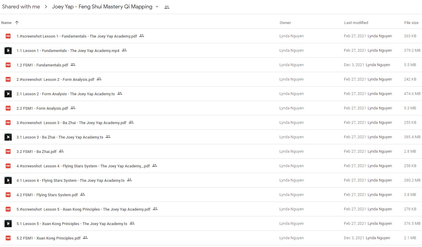
Task: Click video icon of 3.1 Lesson 3 Ba Zhai
Action: click(x=8, y=137)
